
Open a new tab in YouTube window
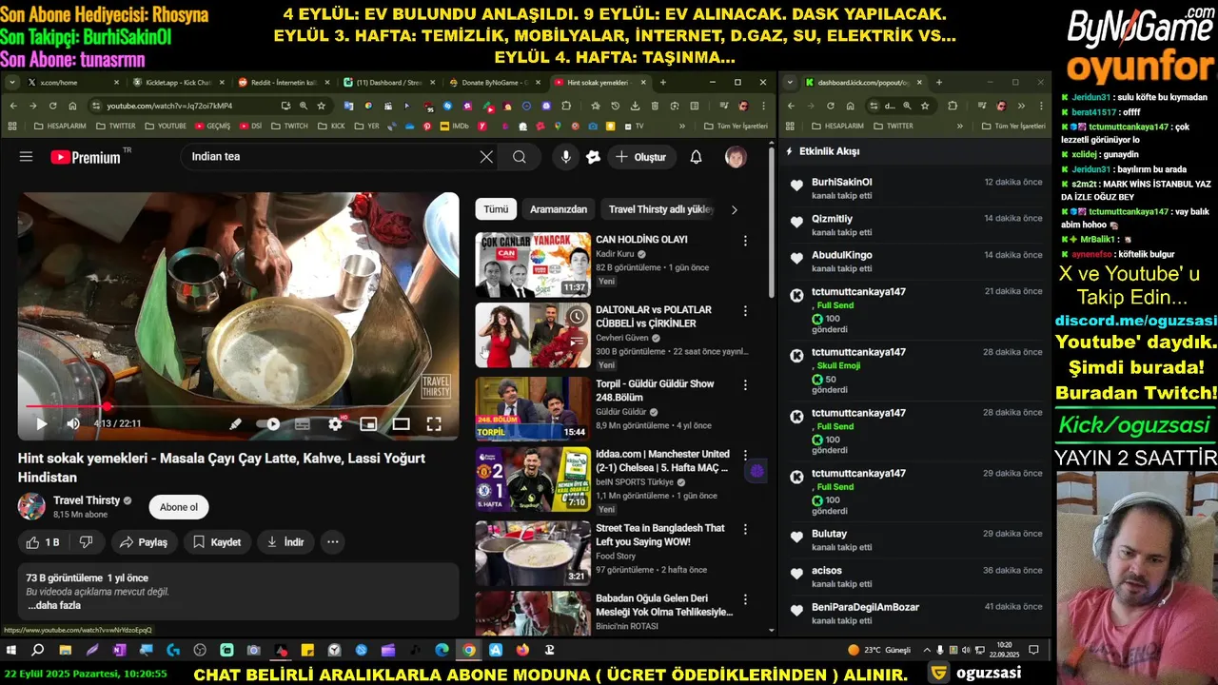tap(663, 83)
